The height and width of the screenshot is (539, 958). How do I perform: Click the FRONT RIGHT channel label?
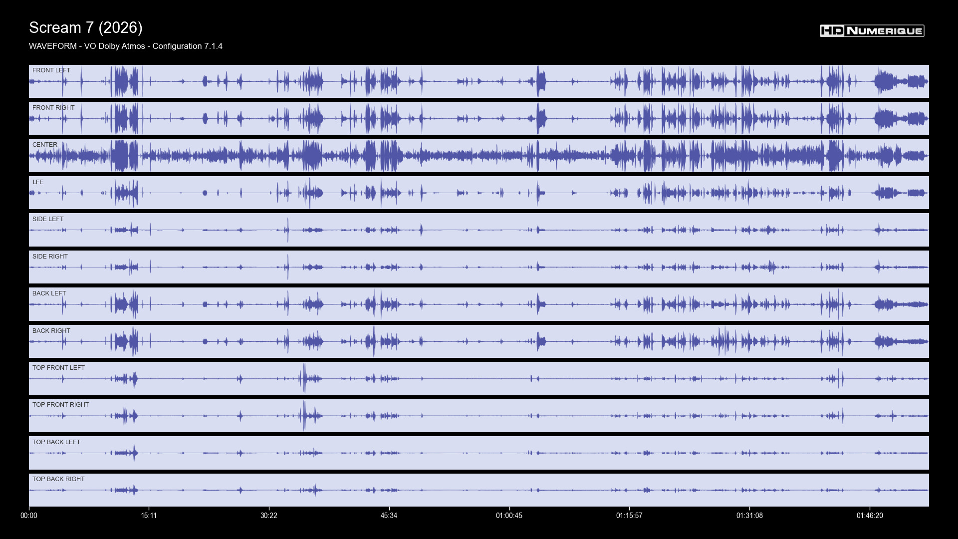click(x=53, y=108)
